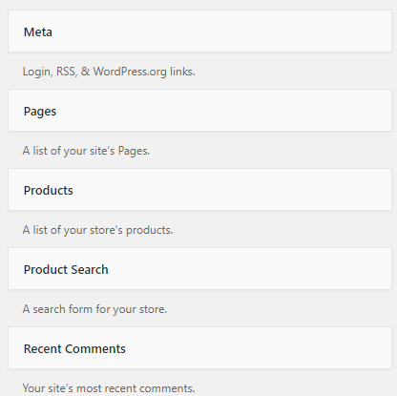Click the 'A list of your store's products' description

[x=97, y=230]
